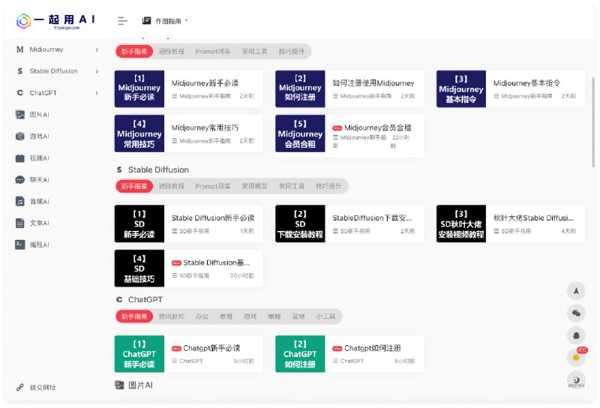This screenshot has width=600, height=408.
Task: Expand the Stable Diffusion sidebar chevron
Action: (97, 71)
